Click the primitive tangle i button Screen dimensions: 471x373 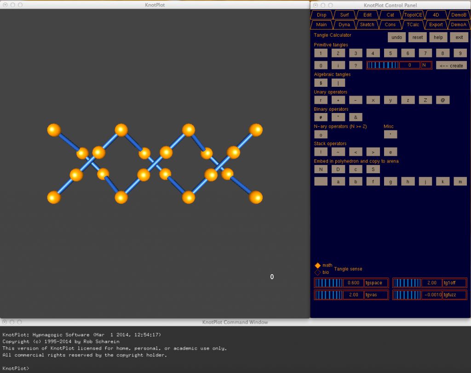coord(338,65)
